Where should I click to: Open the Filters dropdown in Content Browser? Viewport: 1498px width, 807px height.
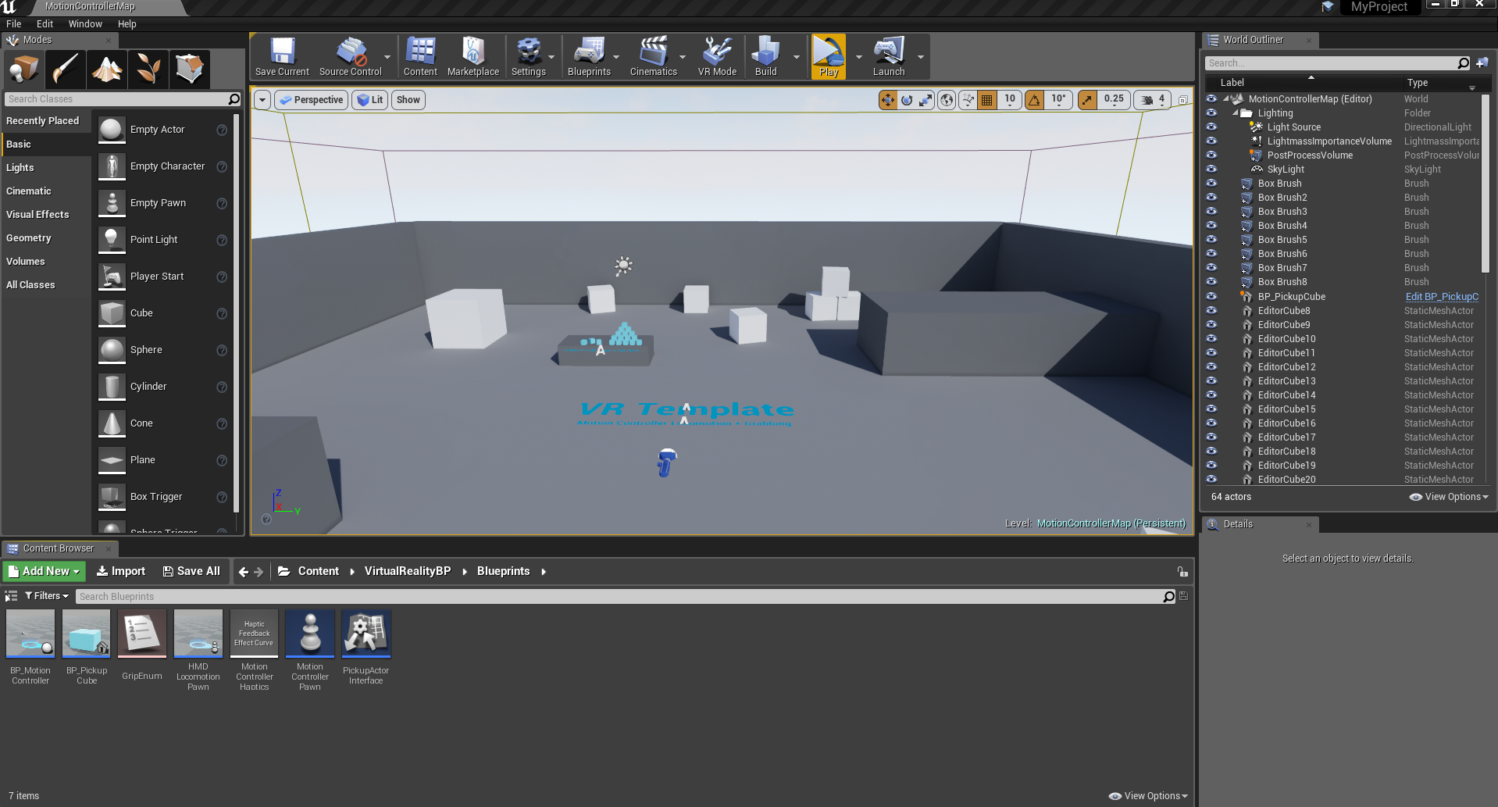pyautogui.click(x=47, y=596)
